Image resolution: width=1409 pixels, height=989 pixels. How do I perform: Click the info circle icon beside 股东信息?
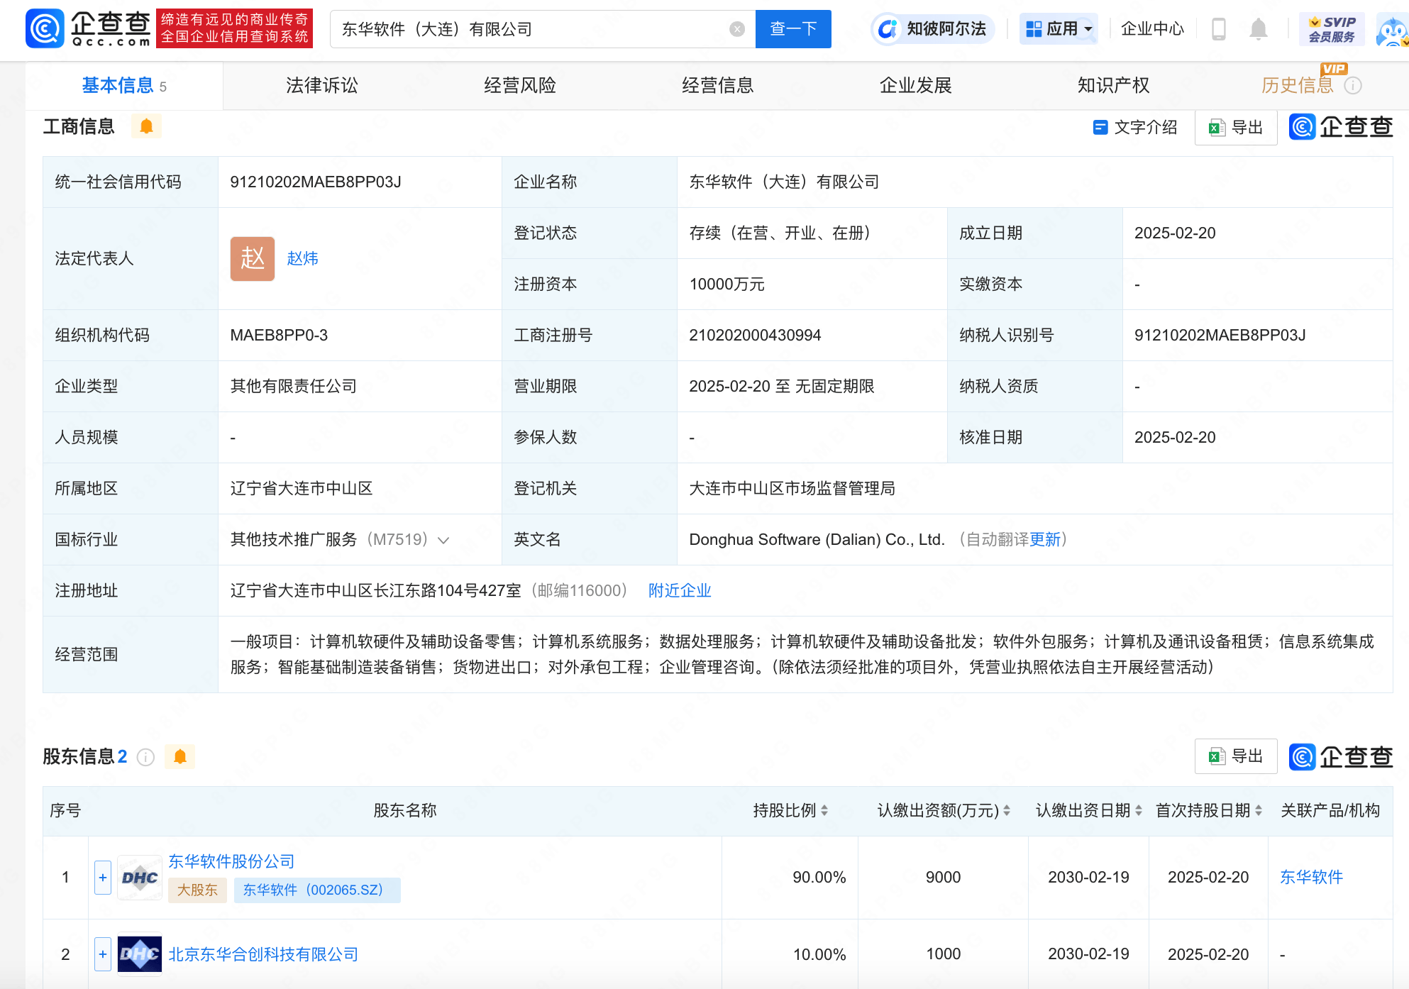tap(146, 757)
